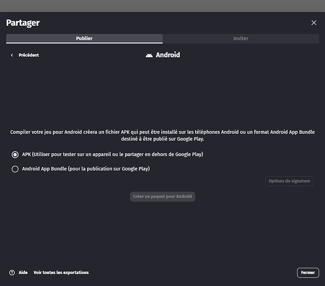The height and width of the screenshot is (286, 325).
Task: Click the APK option label text
Action: (113, 154)
